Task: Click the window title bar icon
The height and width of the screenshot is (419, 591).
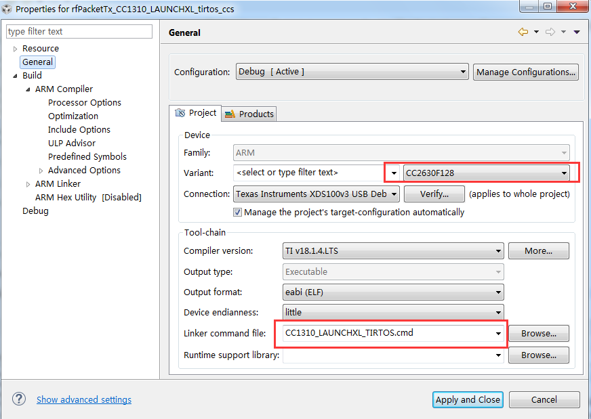Action: point(7,9)
